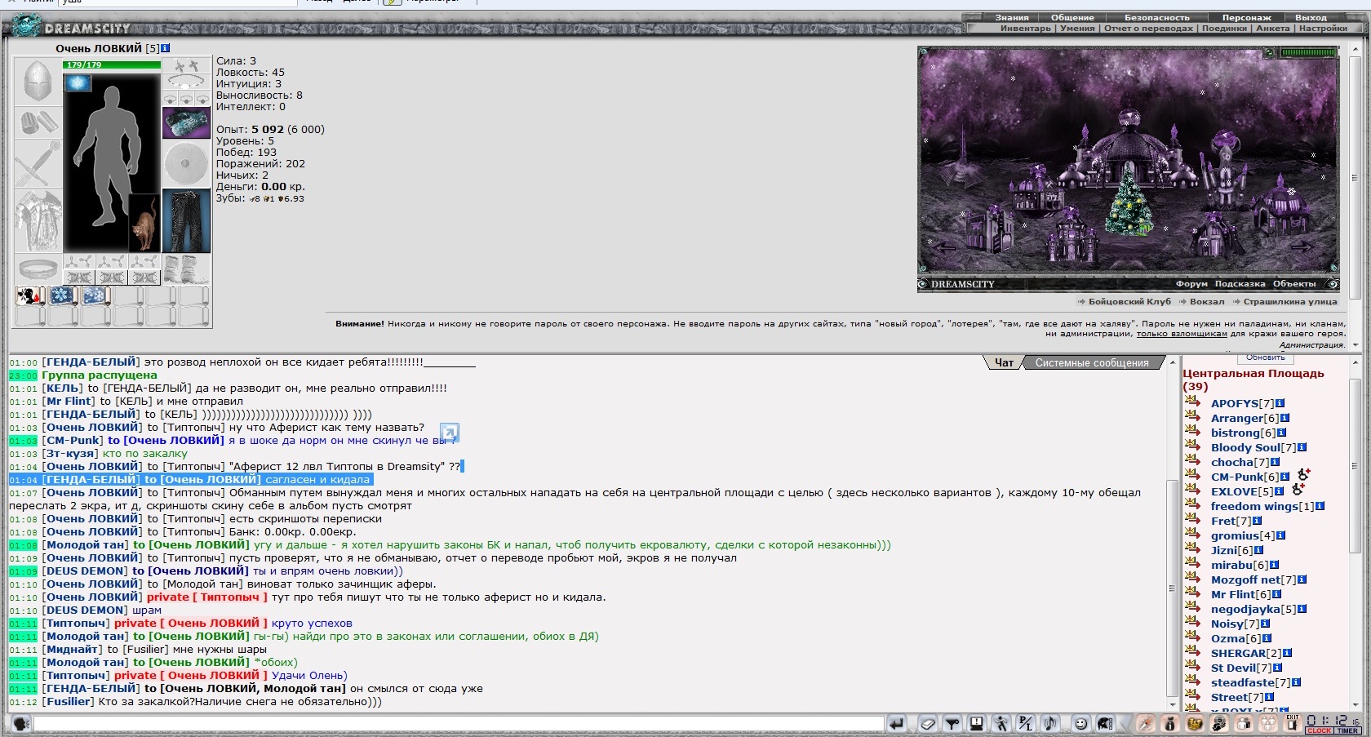Click the Обновить button in player list

(x=1265, y=357)
